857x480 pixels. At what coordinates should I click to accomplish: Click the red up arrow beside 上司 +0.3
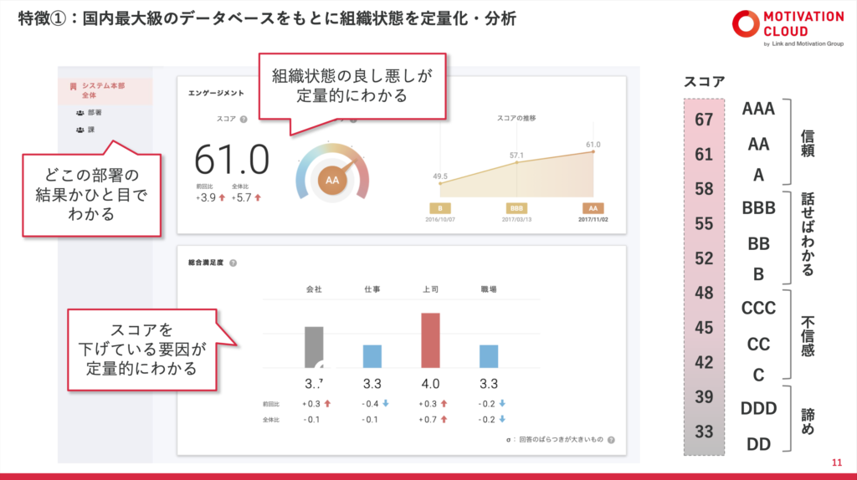[x=444, y=404]
